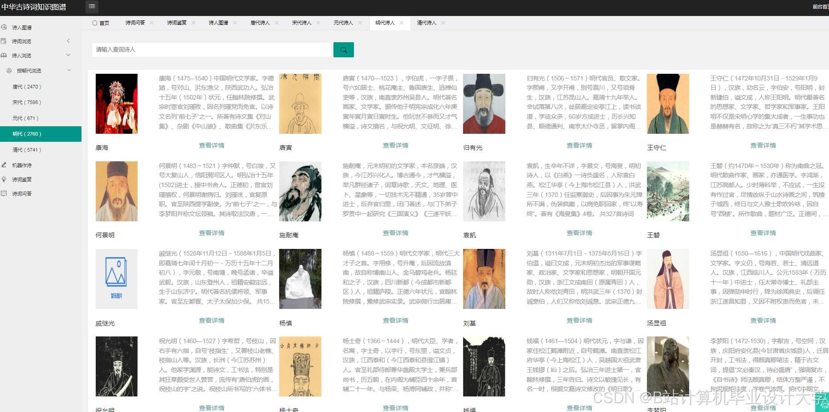Open 诗词问答 via its chat bubble icon
The image size is (829, 412).
(4, 193)
